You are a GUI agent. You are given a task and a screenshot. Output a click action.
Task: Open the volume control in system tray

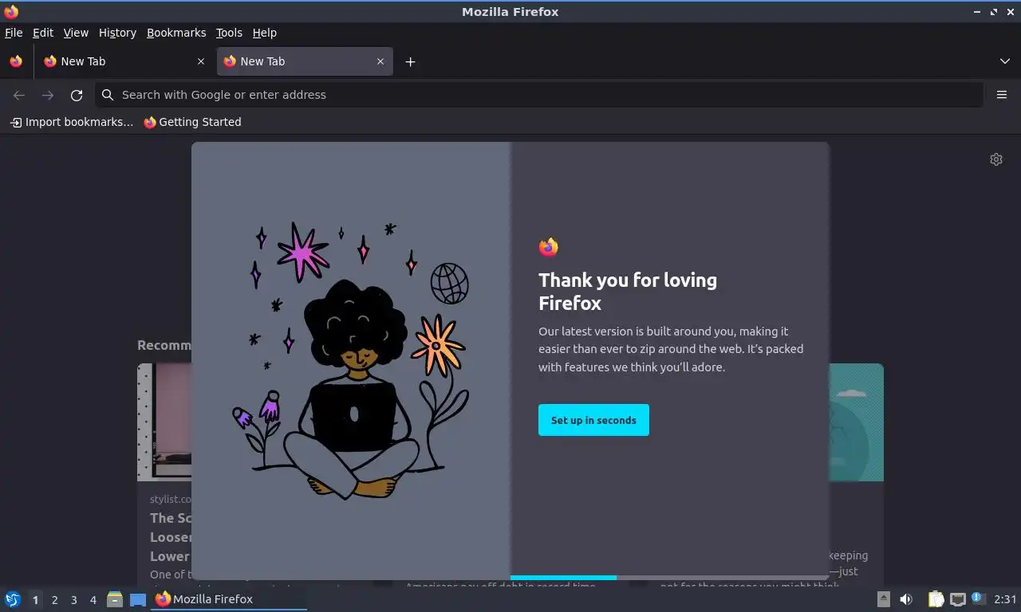(x=906, y=599)
